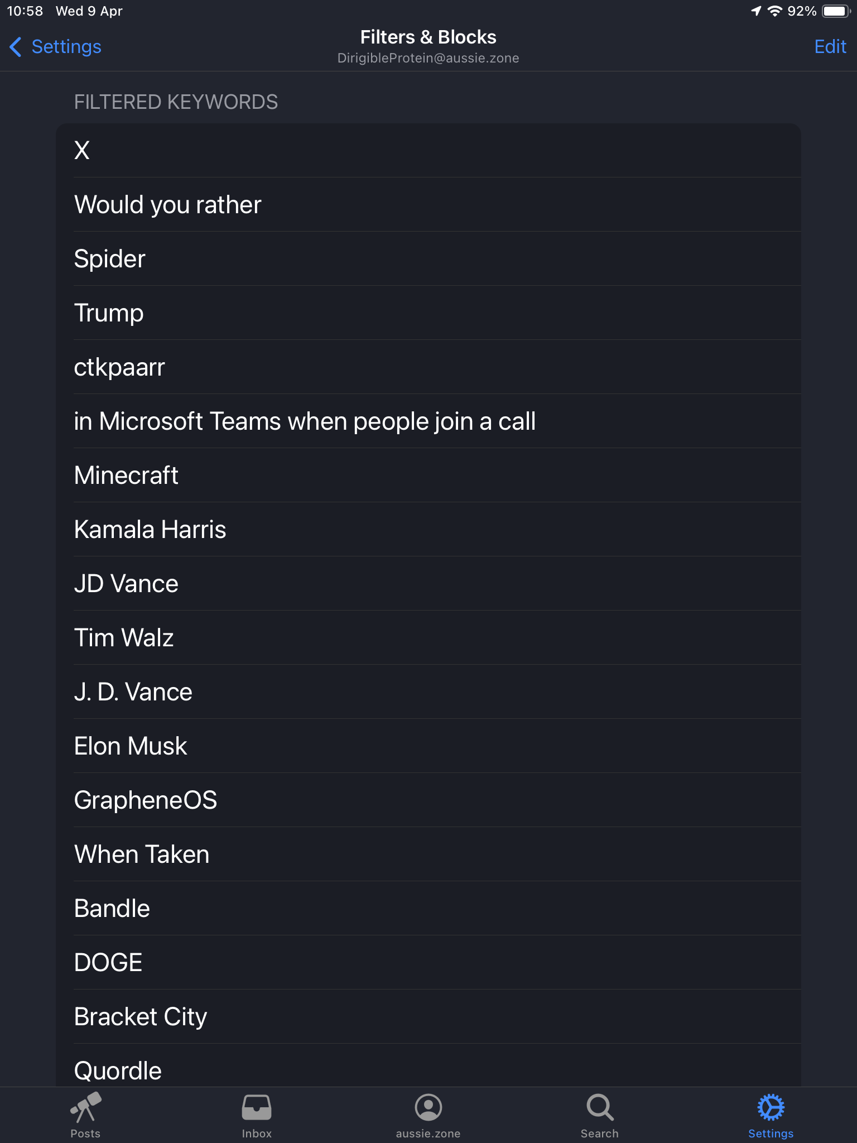Select the Settings gear icon
The width and height of the screenshot is (857, 1143).
(771, 1107)
